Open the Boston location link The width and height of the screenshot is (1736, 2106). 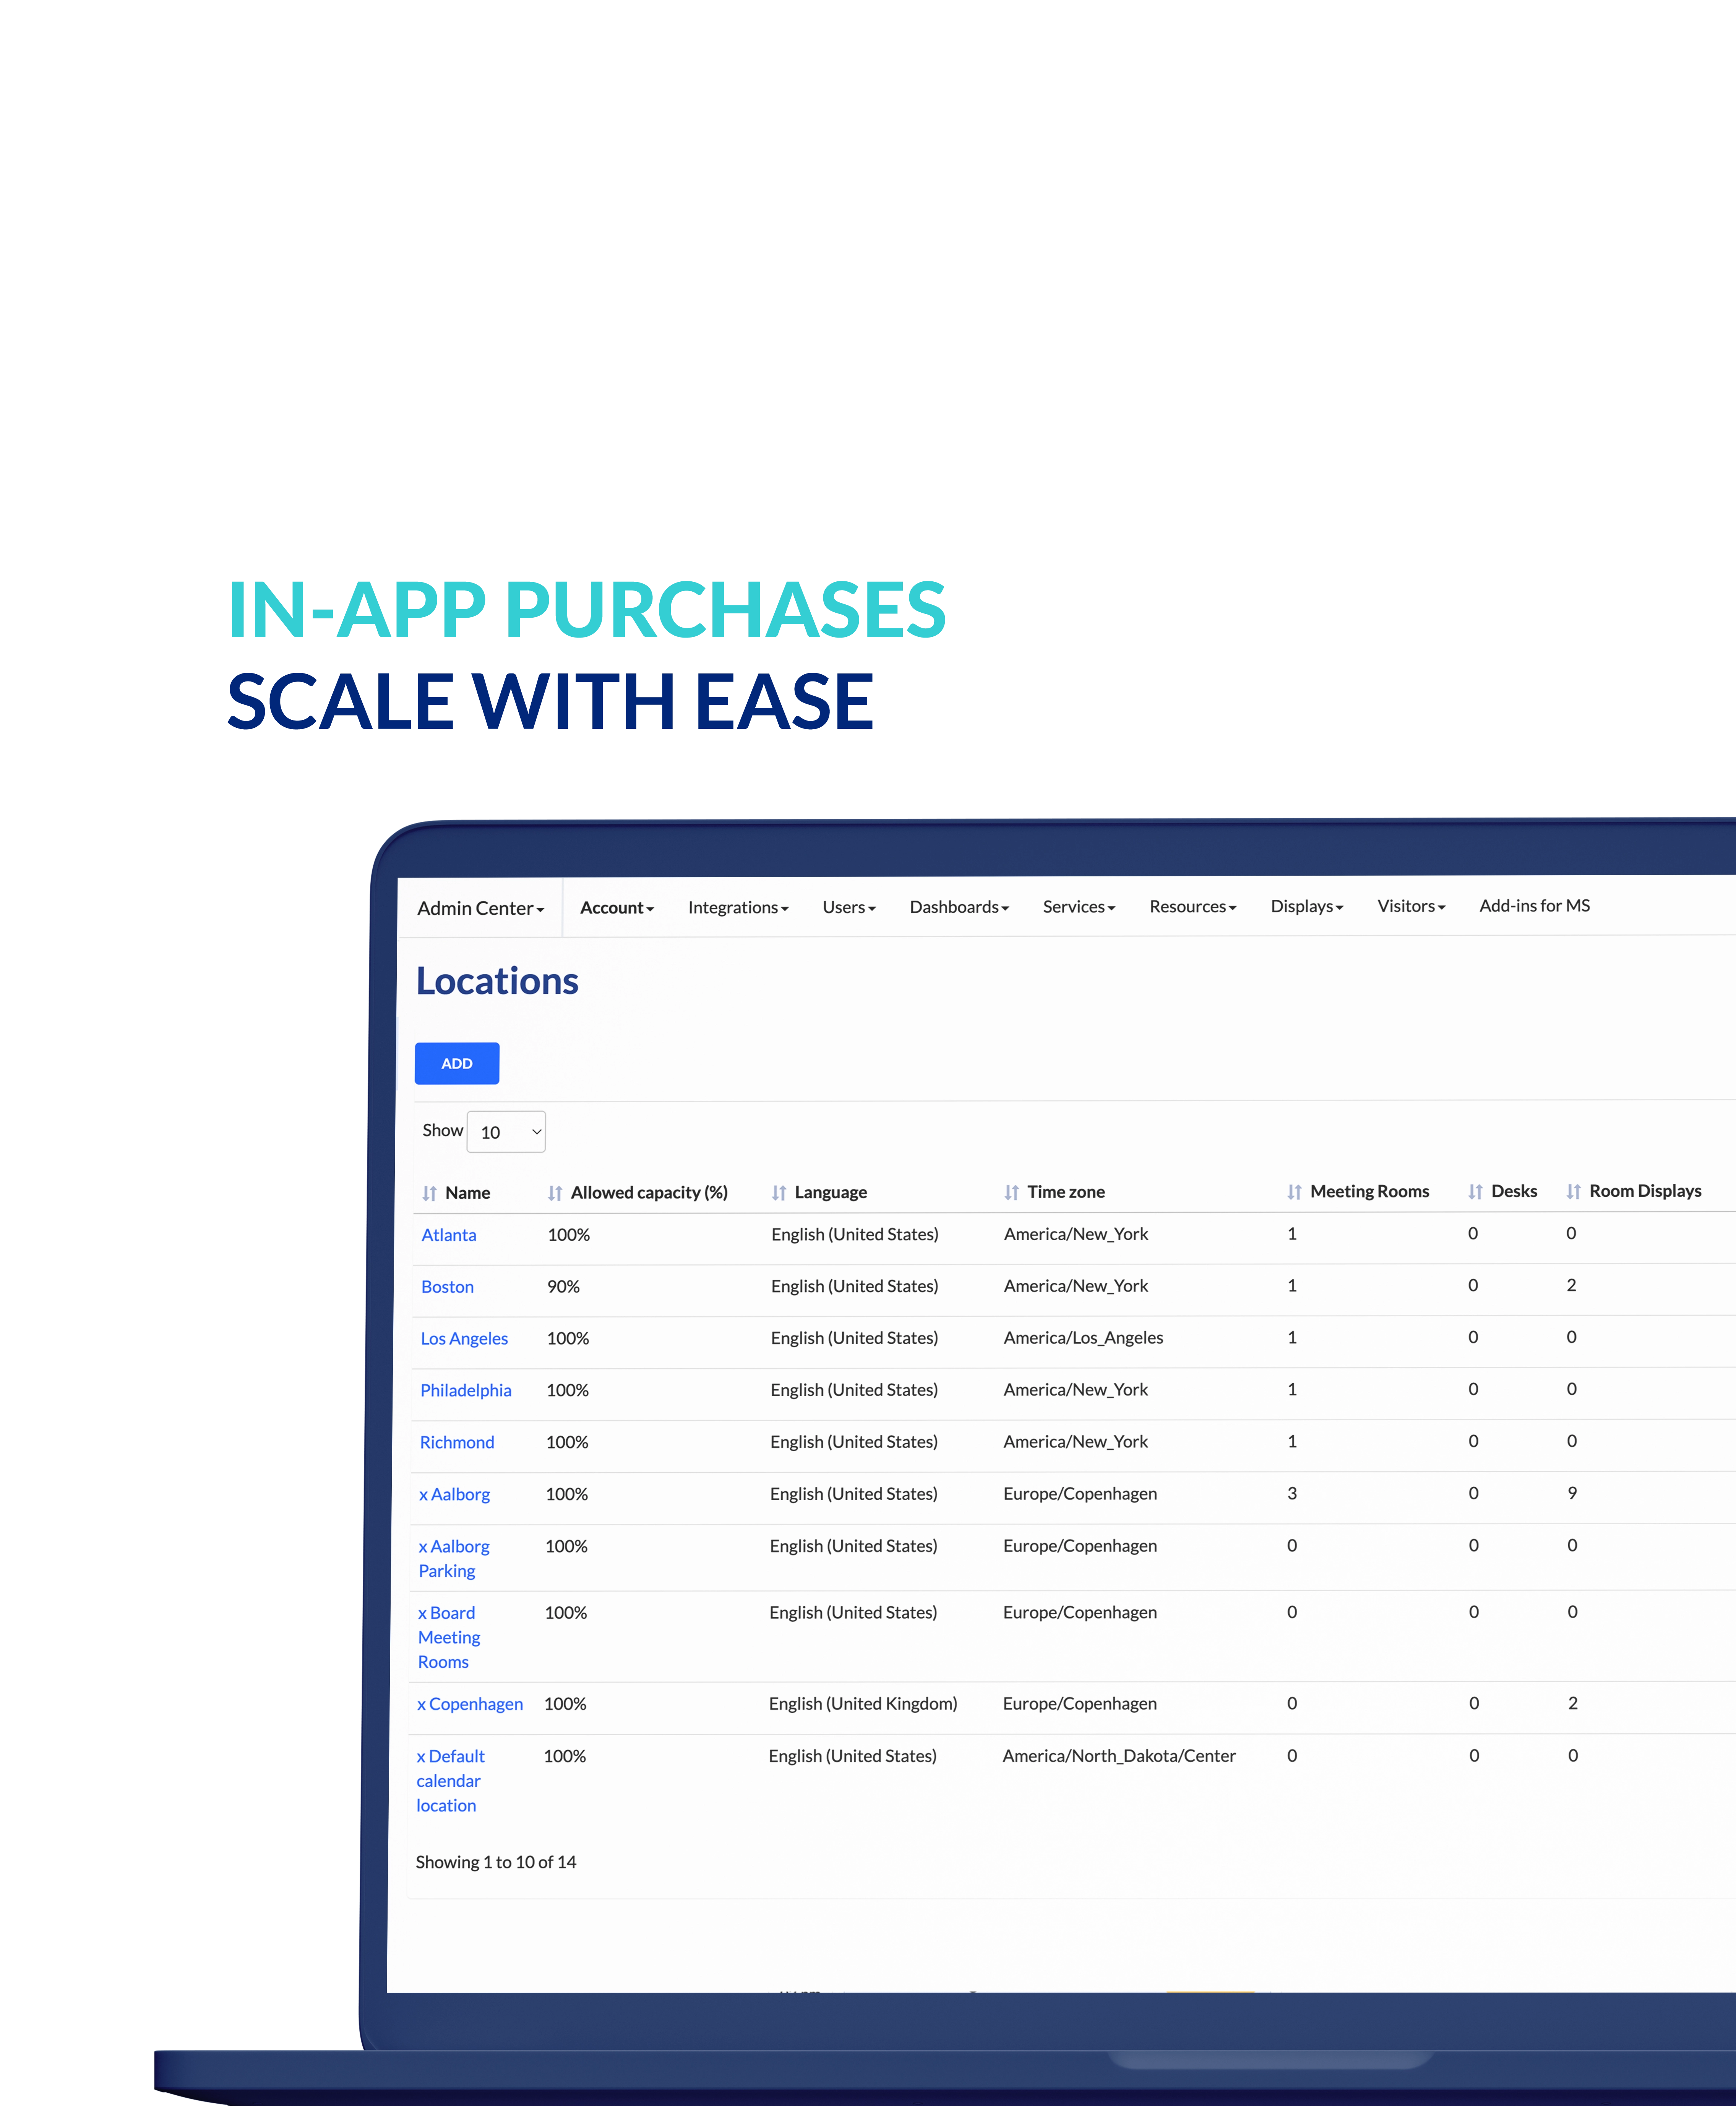tap(447, 1287)
